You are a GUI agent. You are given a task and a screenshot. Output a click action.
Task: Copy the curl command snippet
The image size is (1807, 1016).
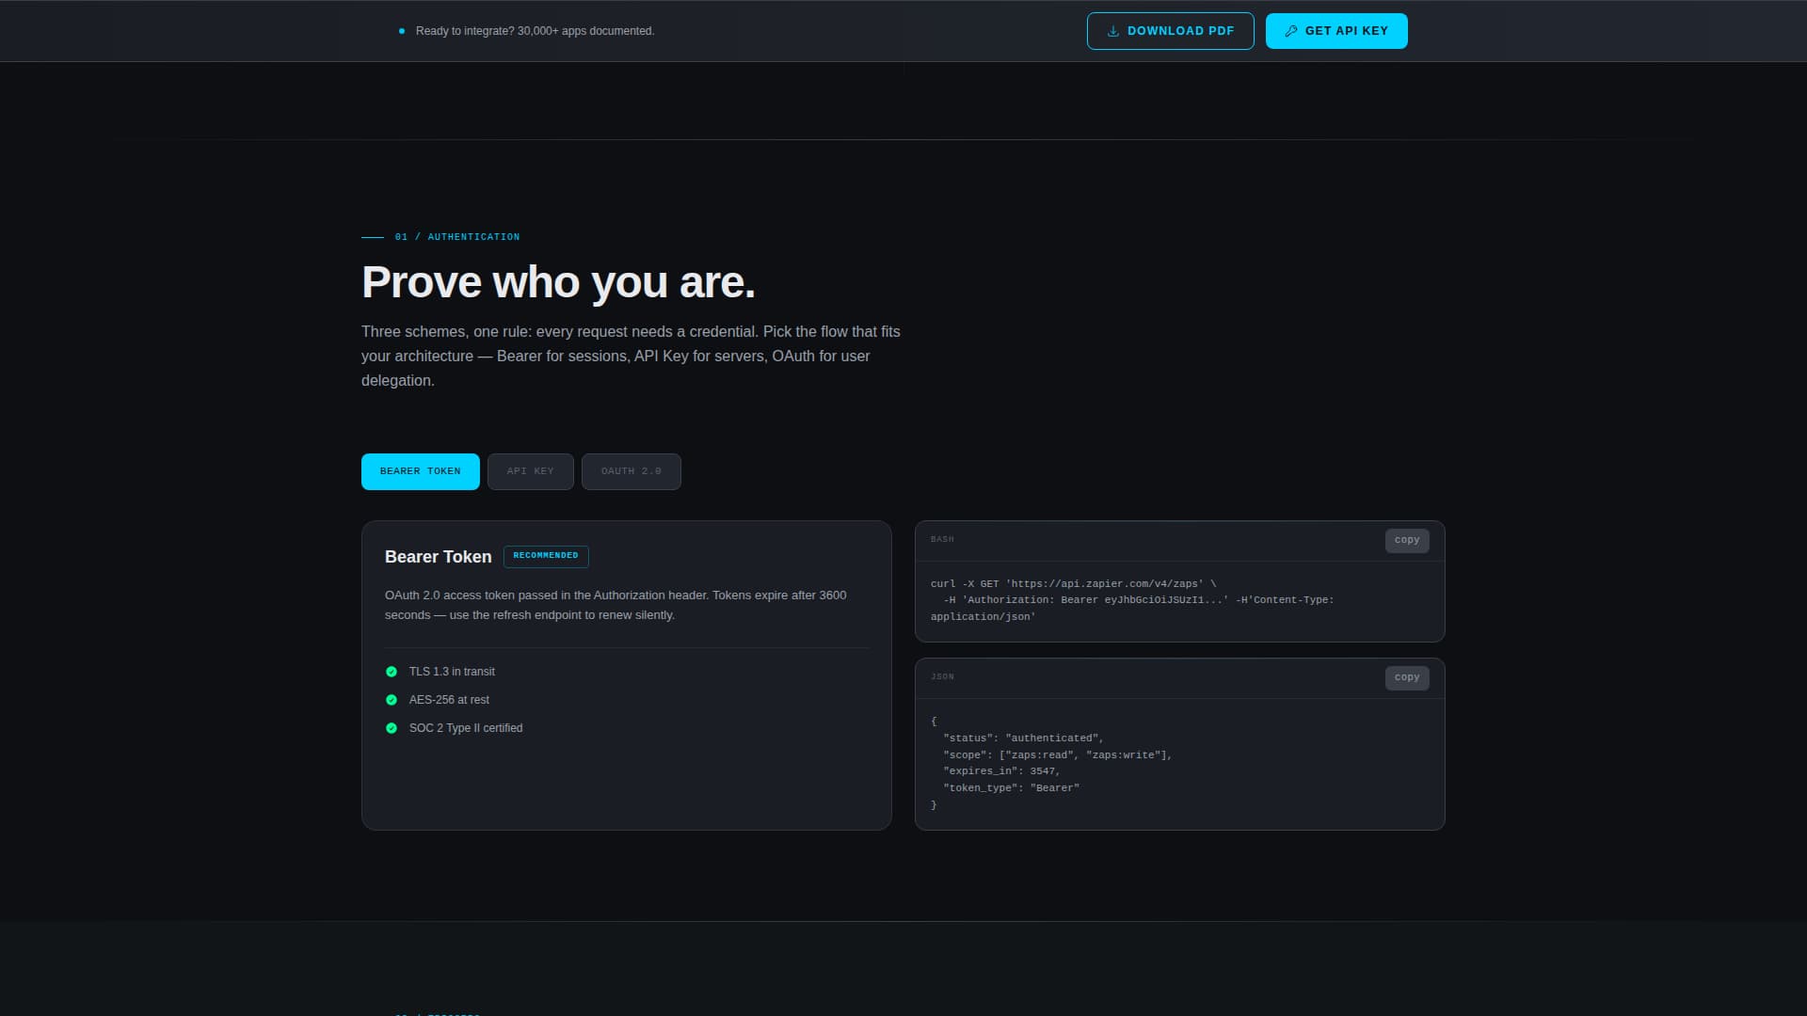click(x=1406, y=540)
